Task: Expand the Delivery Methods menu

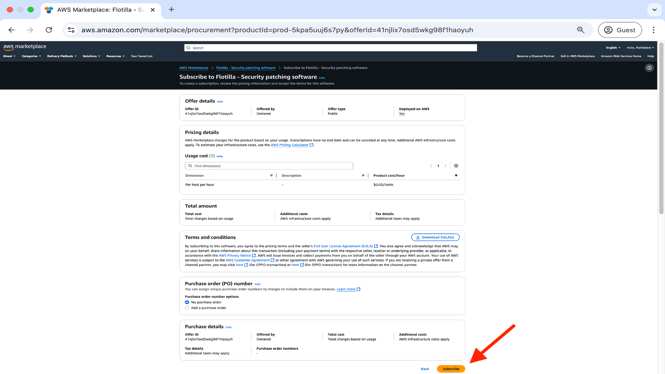Action: click(62, 56)
